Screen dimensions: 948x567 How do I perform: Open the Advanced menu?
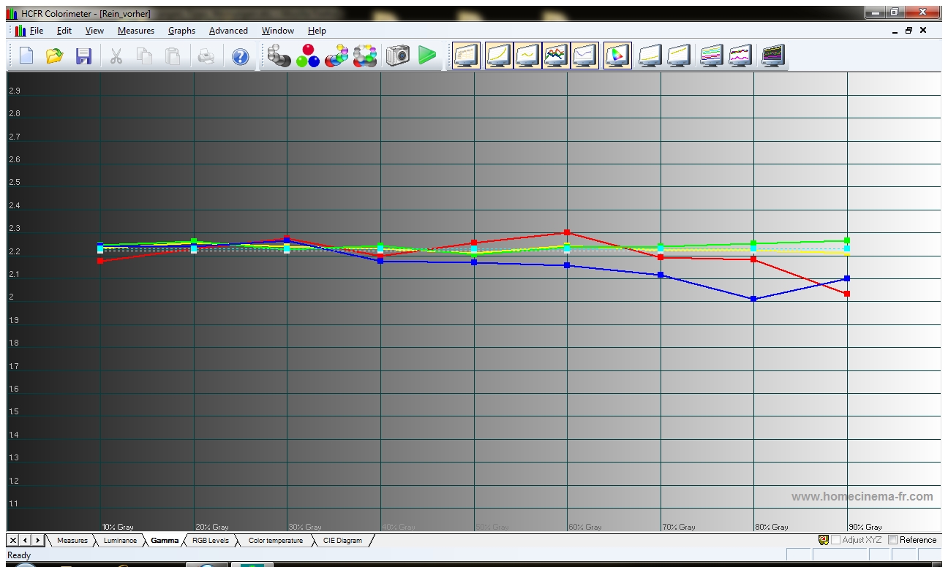tap(228, 31)
